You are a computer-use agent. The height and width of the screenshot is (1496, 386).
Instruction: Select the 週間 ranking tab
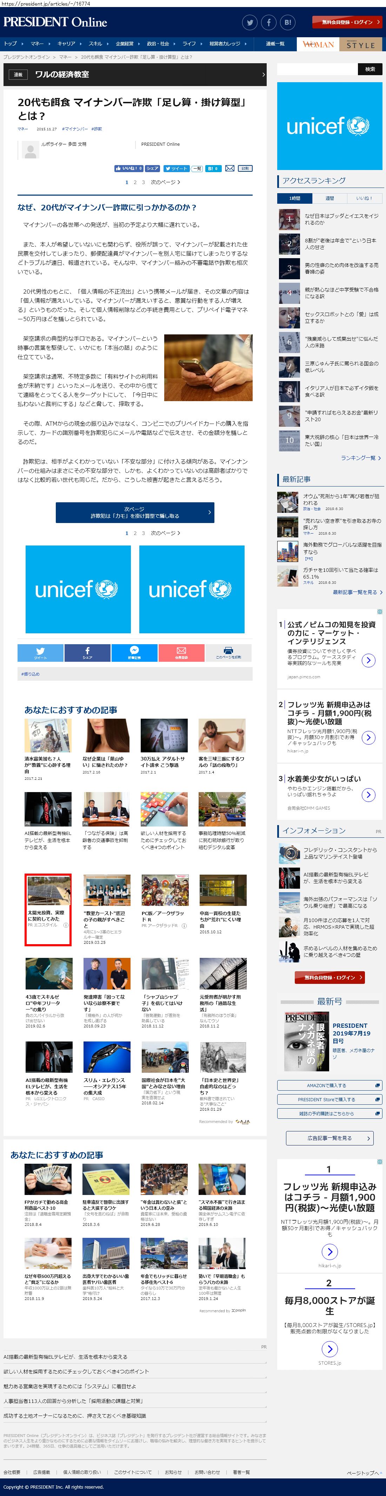pyautogui.click(x=330, y=198)
